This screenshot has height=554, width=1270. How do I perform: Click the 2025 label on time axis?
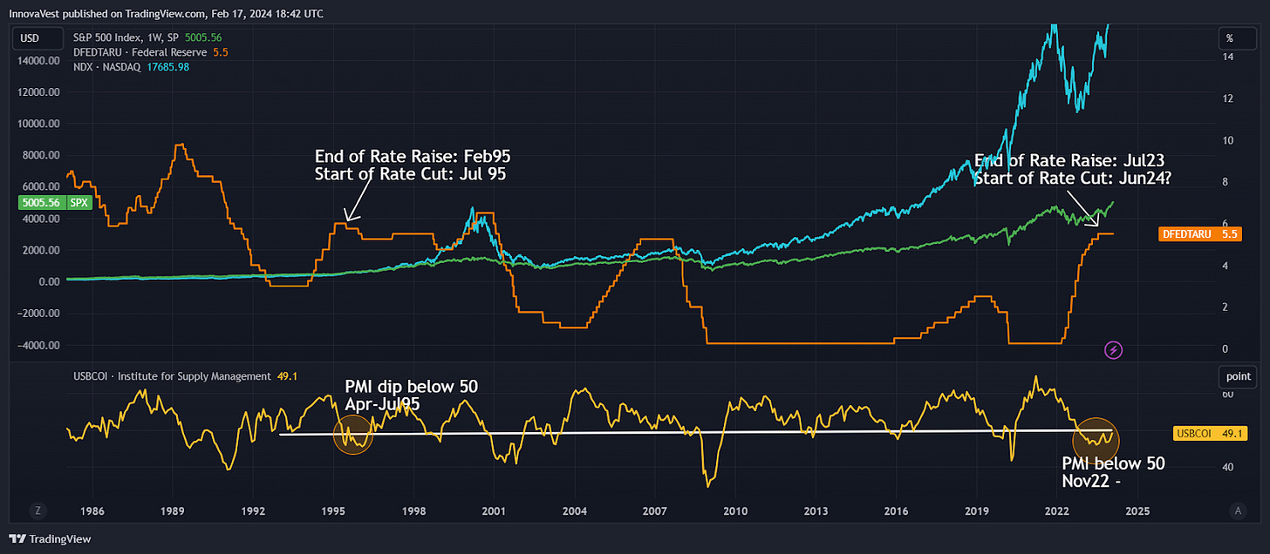pyautogui.click(x=1138, y=510)
